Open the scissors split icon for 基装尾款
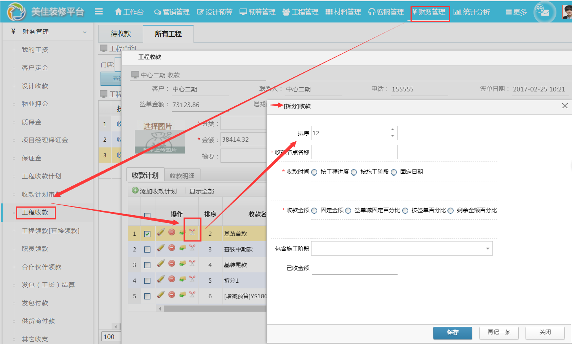Image resolution: width=572 pixels, height=344 pixels. [x=192, y=263]
